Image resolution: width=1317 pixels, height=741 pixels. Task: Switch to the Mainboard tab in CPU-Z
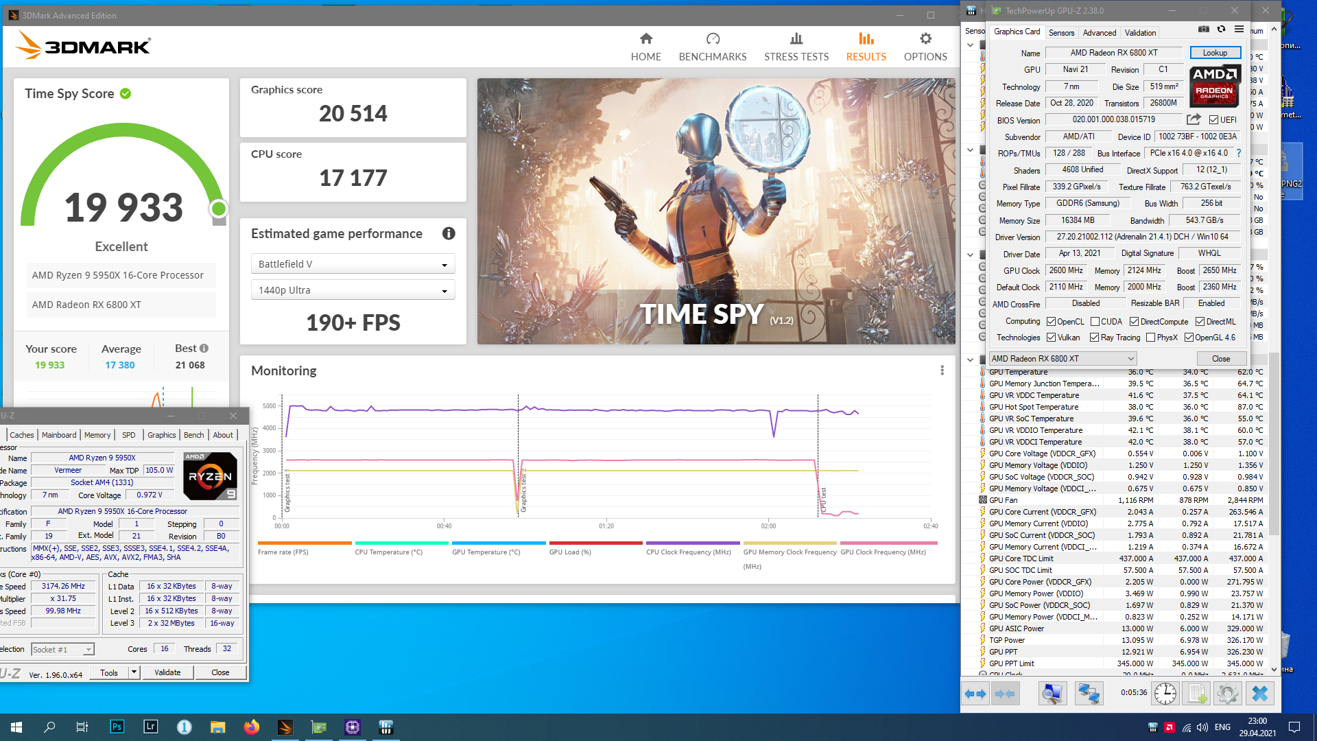pos(59,435)
